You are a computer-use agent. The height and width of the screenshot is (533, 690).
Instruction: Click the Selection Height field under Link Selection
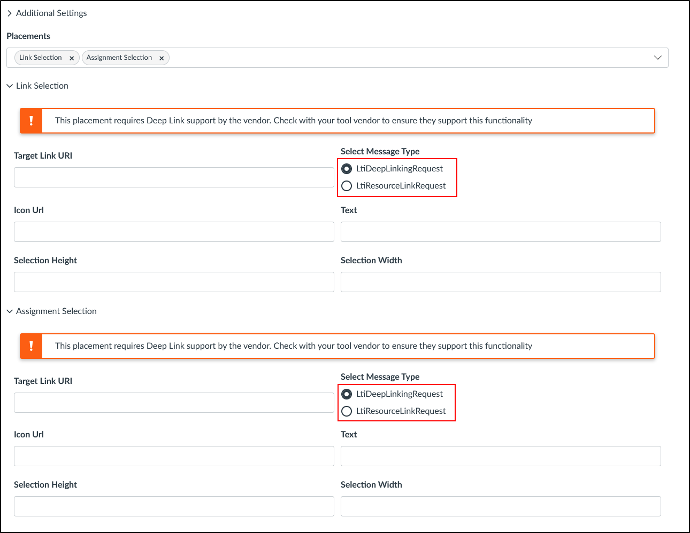pyautogui.click(x=174, y=282)
